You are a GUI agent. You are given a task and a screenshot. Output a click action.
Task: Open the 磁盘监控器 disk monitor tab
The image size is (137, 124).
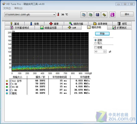pyautogui.click(x=48, y=28)
